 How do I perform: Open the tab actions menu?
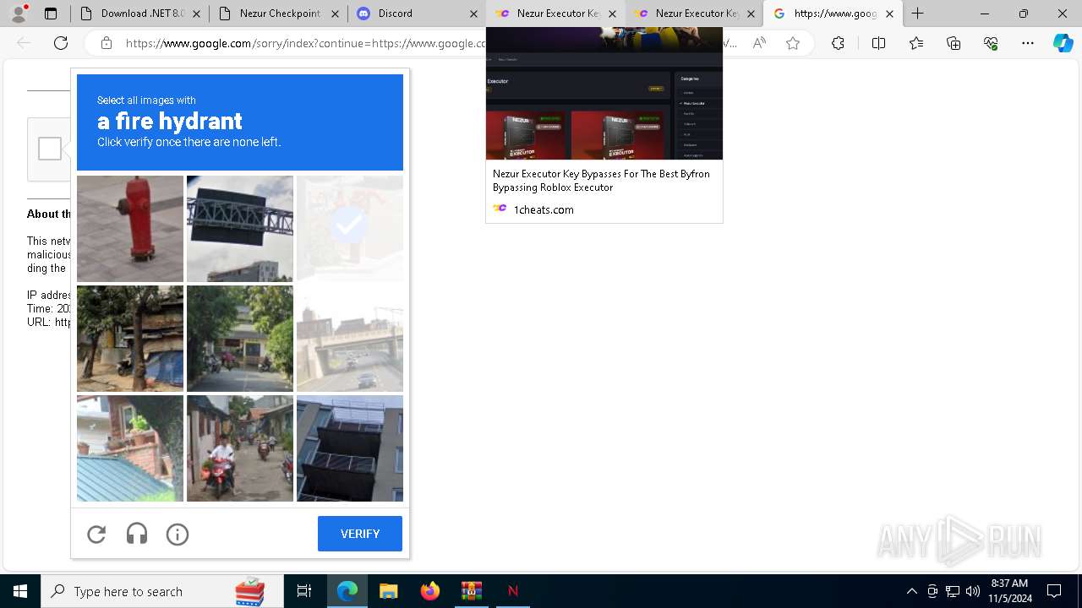(x=51, y=14)
